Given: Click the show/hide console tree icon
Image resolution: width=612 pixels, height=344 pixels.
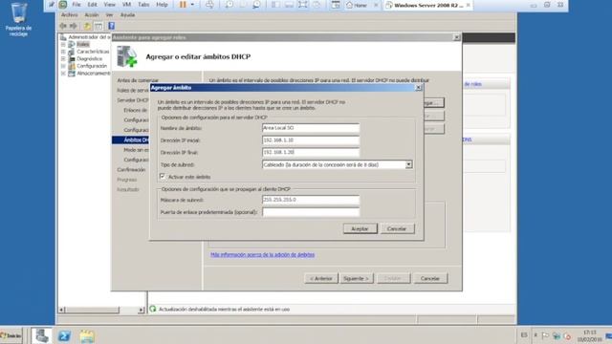Looking at the screenshot, I should point(98,26).
